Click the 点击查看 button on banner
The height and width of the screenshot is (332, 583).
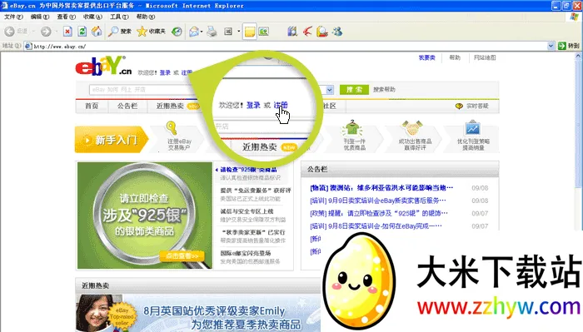coord(182,256)
